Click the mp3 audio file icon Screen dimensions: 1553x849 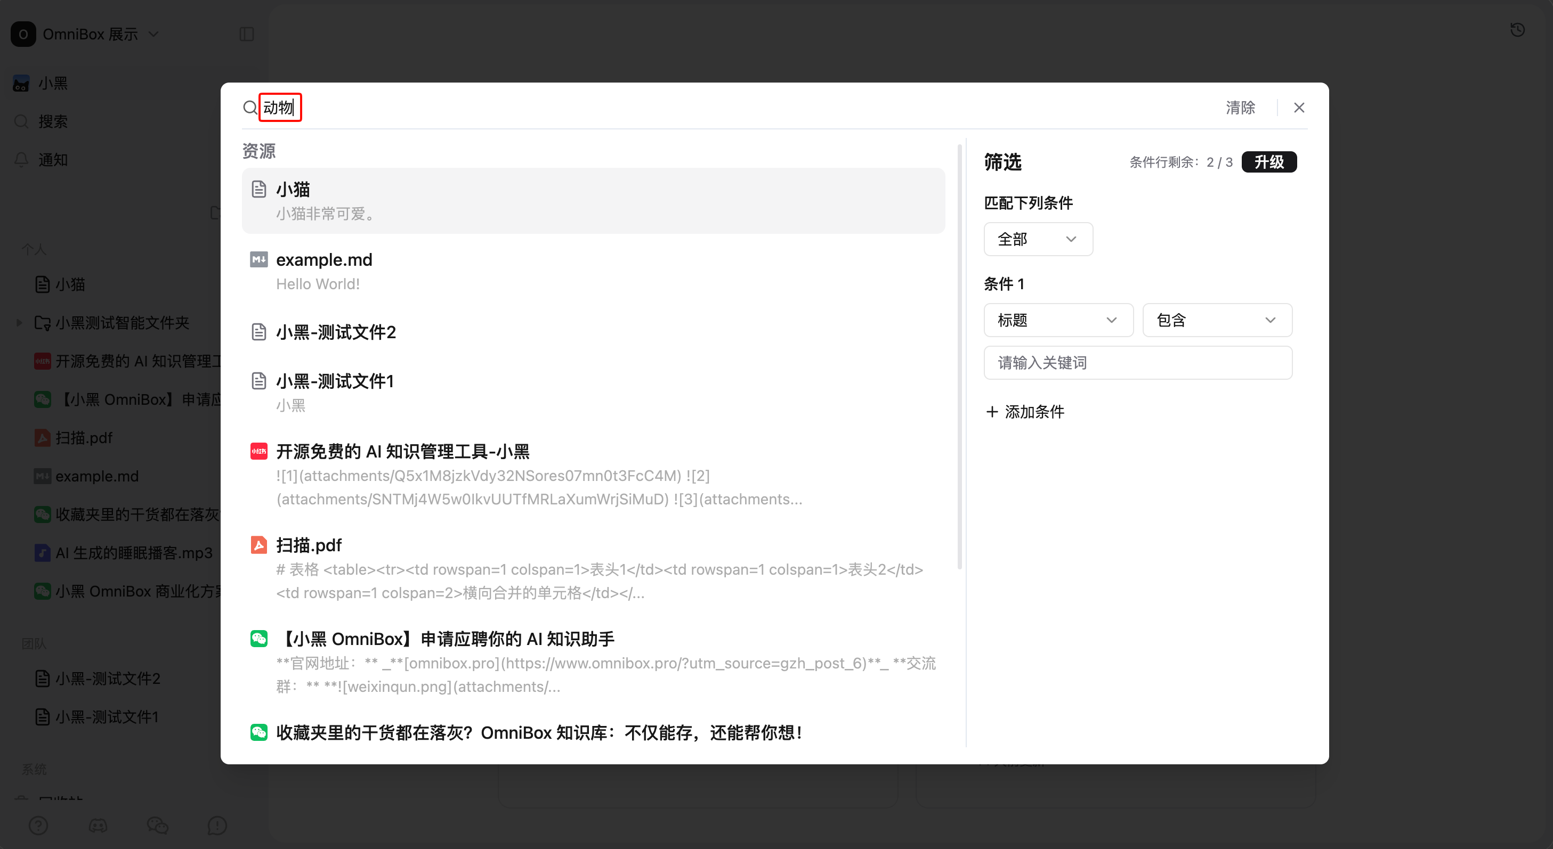42,552
